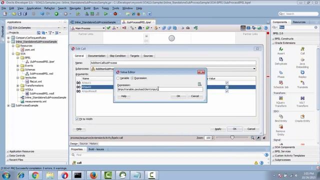Open the Refactor menu
320x180 pixels.
pos(49,8)
